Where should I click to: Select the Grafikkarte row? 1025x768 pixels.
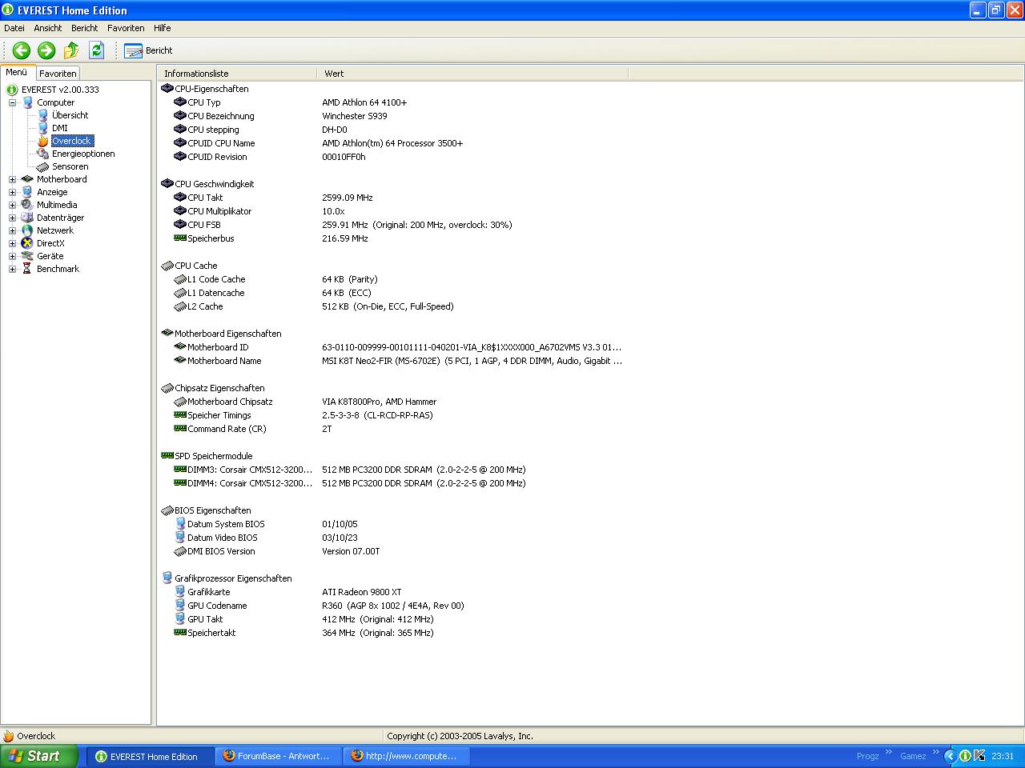coord(392,592)
